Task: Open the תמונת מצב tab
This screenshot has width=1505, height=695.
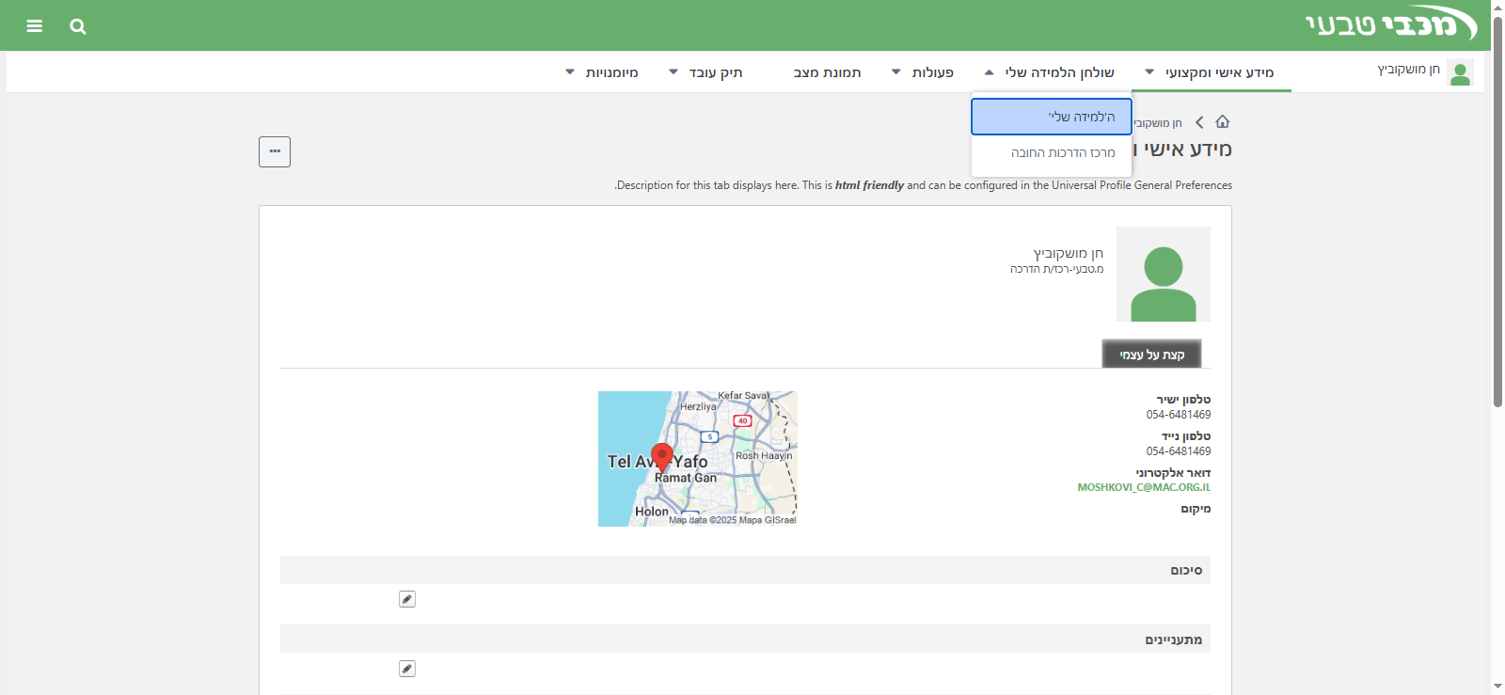Action: click(x=827, y=72)
